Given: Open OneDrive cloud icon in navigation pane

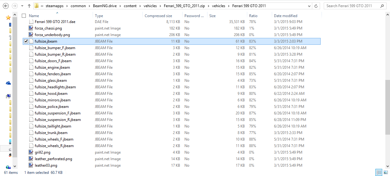Looking at the screenshot, I should coord(8,83).
